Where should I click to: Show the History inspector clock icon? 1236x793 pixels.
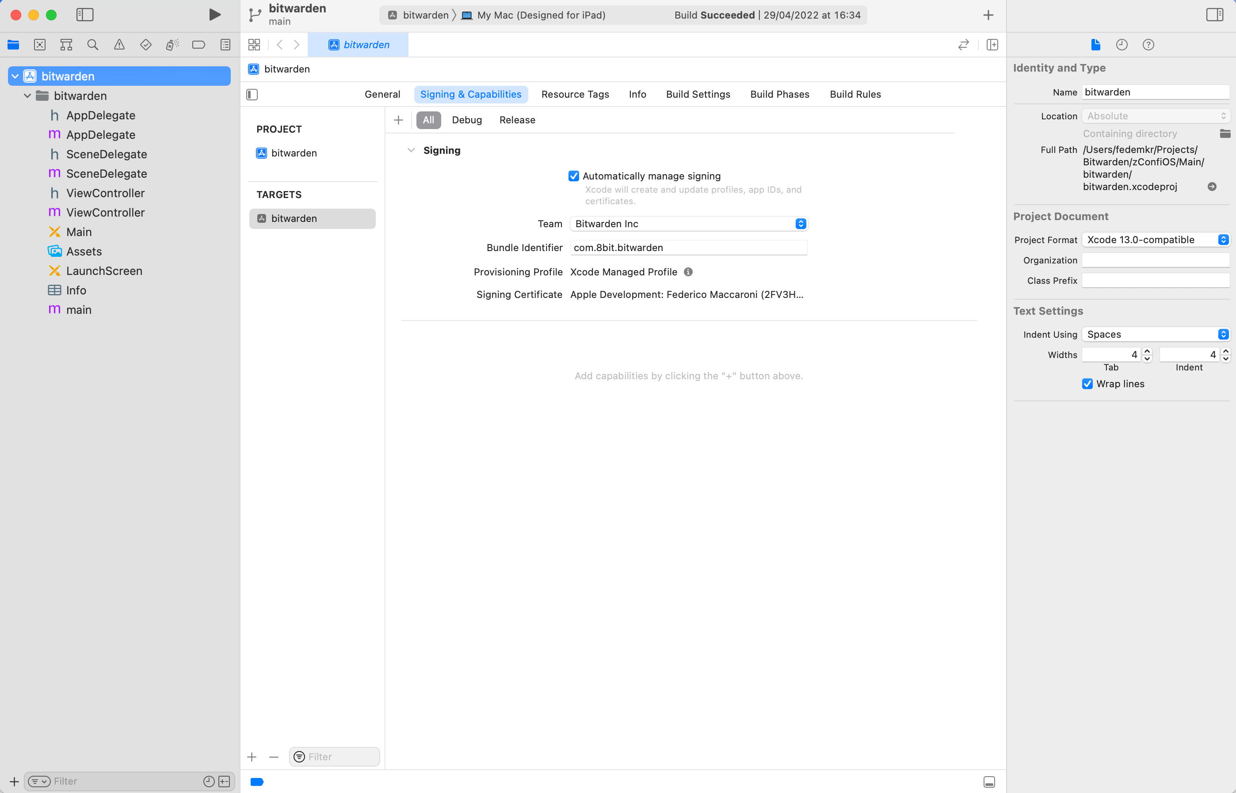point(1122,45)
